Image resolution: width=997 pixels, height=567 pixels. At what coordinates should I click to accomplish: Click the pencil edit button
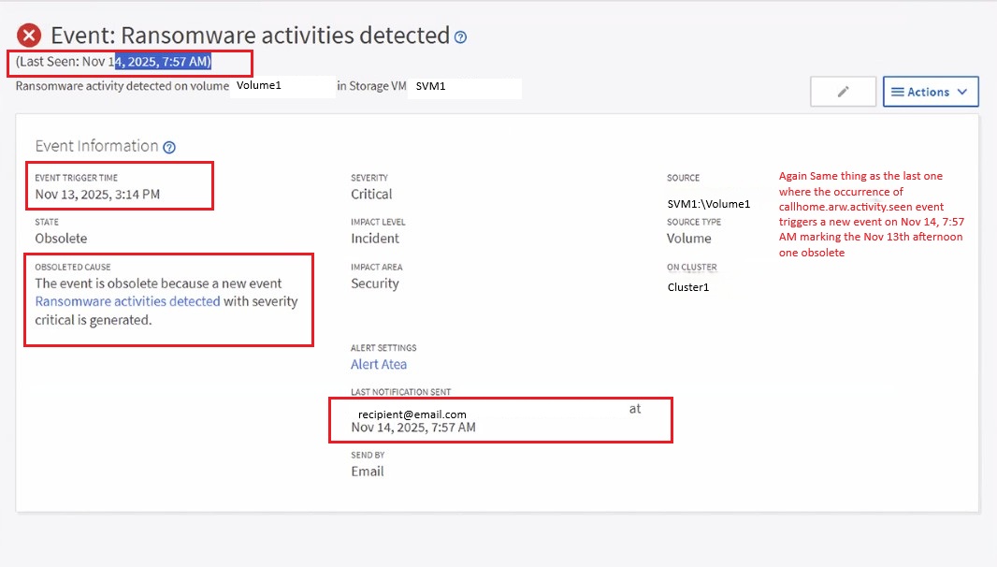click(x=843, y=92)
